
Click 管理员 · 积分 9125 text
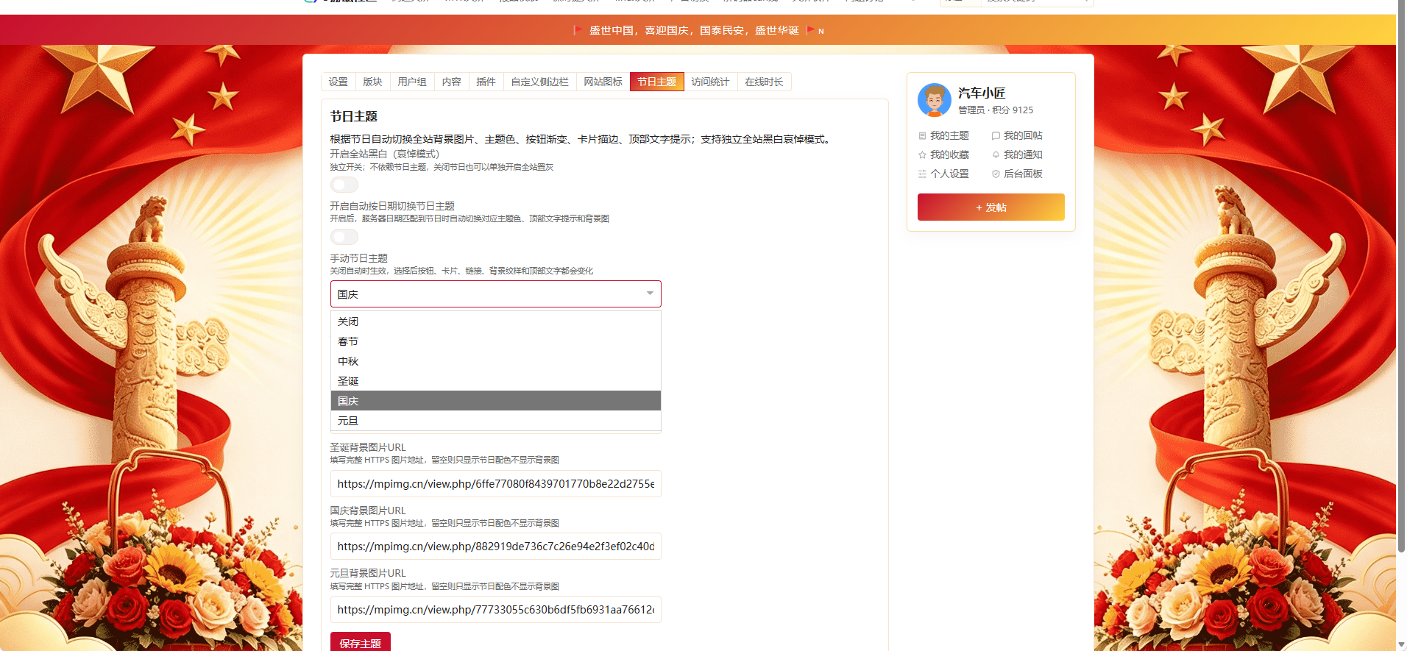[x=996, y=110]
